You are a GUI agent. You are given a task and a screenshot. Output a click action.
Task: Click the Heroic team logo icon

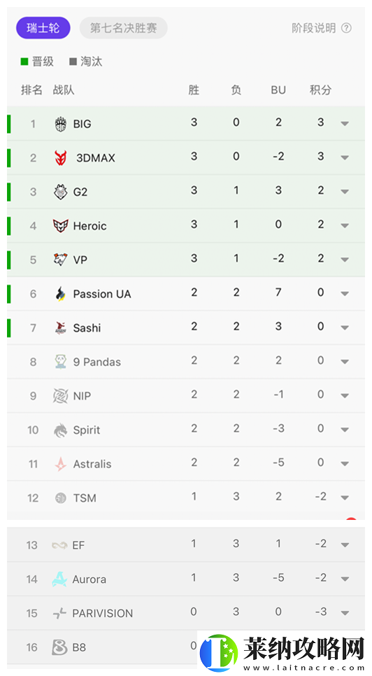point(61,226)
